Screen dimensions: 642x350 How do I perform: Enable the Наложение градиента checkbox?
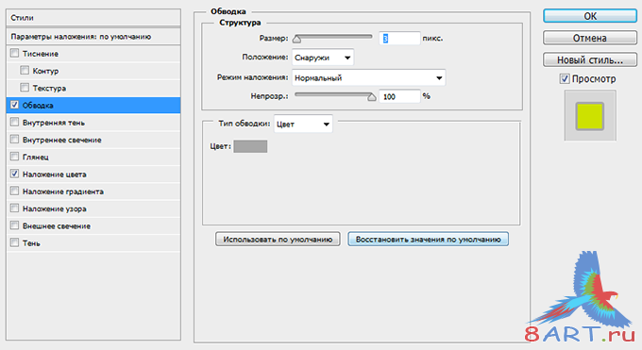pos(14,191)
